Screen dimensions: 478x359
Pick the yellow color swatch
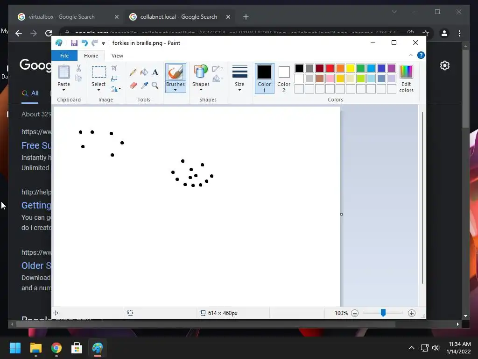(x=350, y=68)
